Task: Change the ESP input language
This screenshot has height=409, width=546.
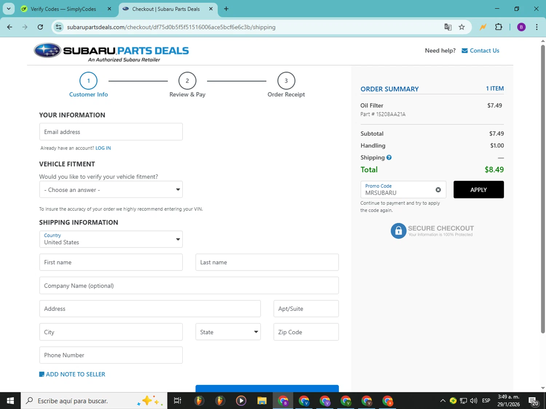Action: [x=486, y=401]
